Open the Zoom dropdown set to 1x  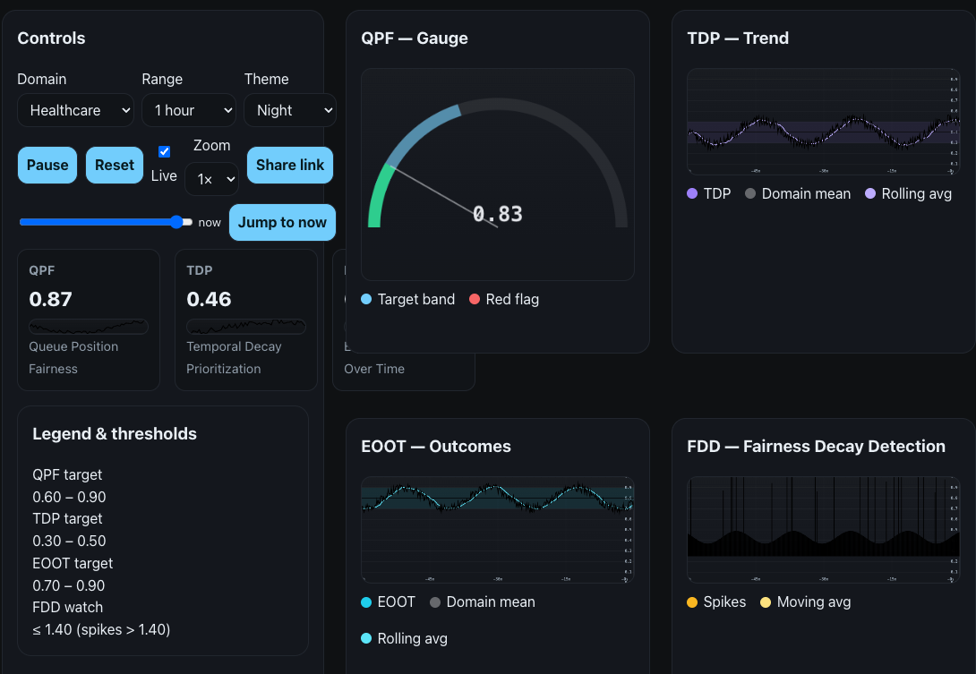pos(211,179)
